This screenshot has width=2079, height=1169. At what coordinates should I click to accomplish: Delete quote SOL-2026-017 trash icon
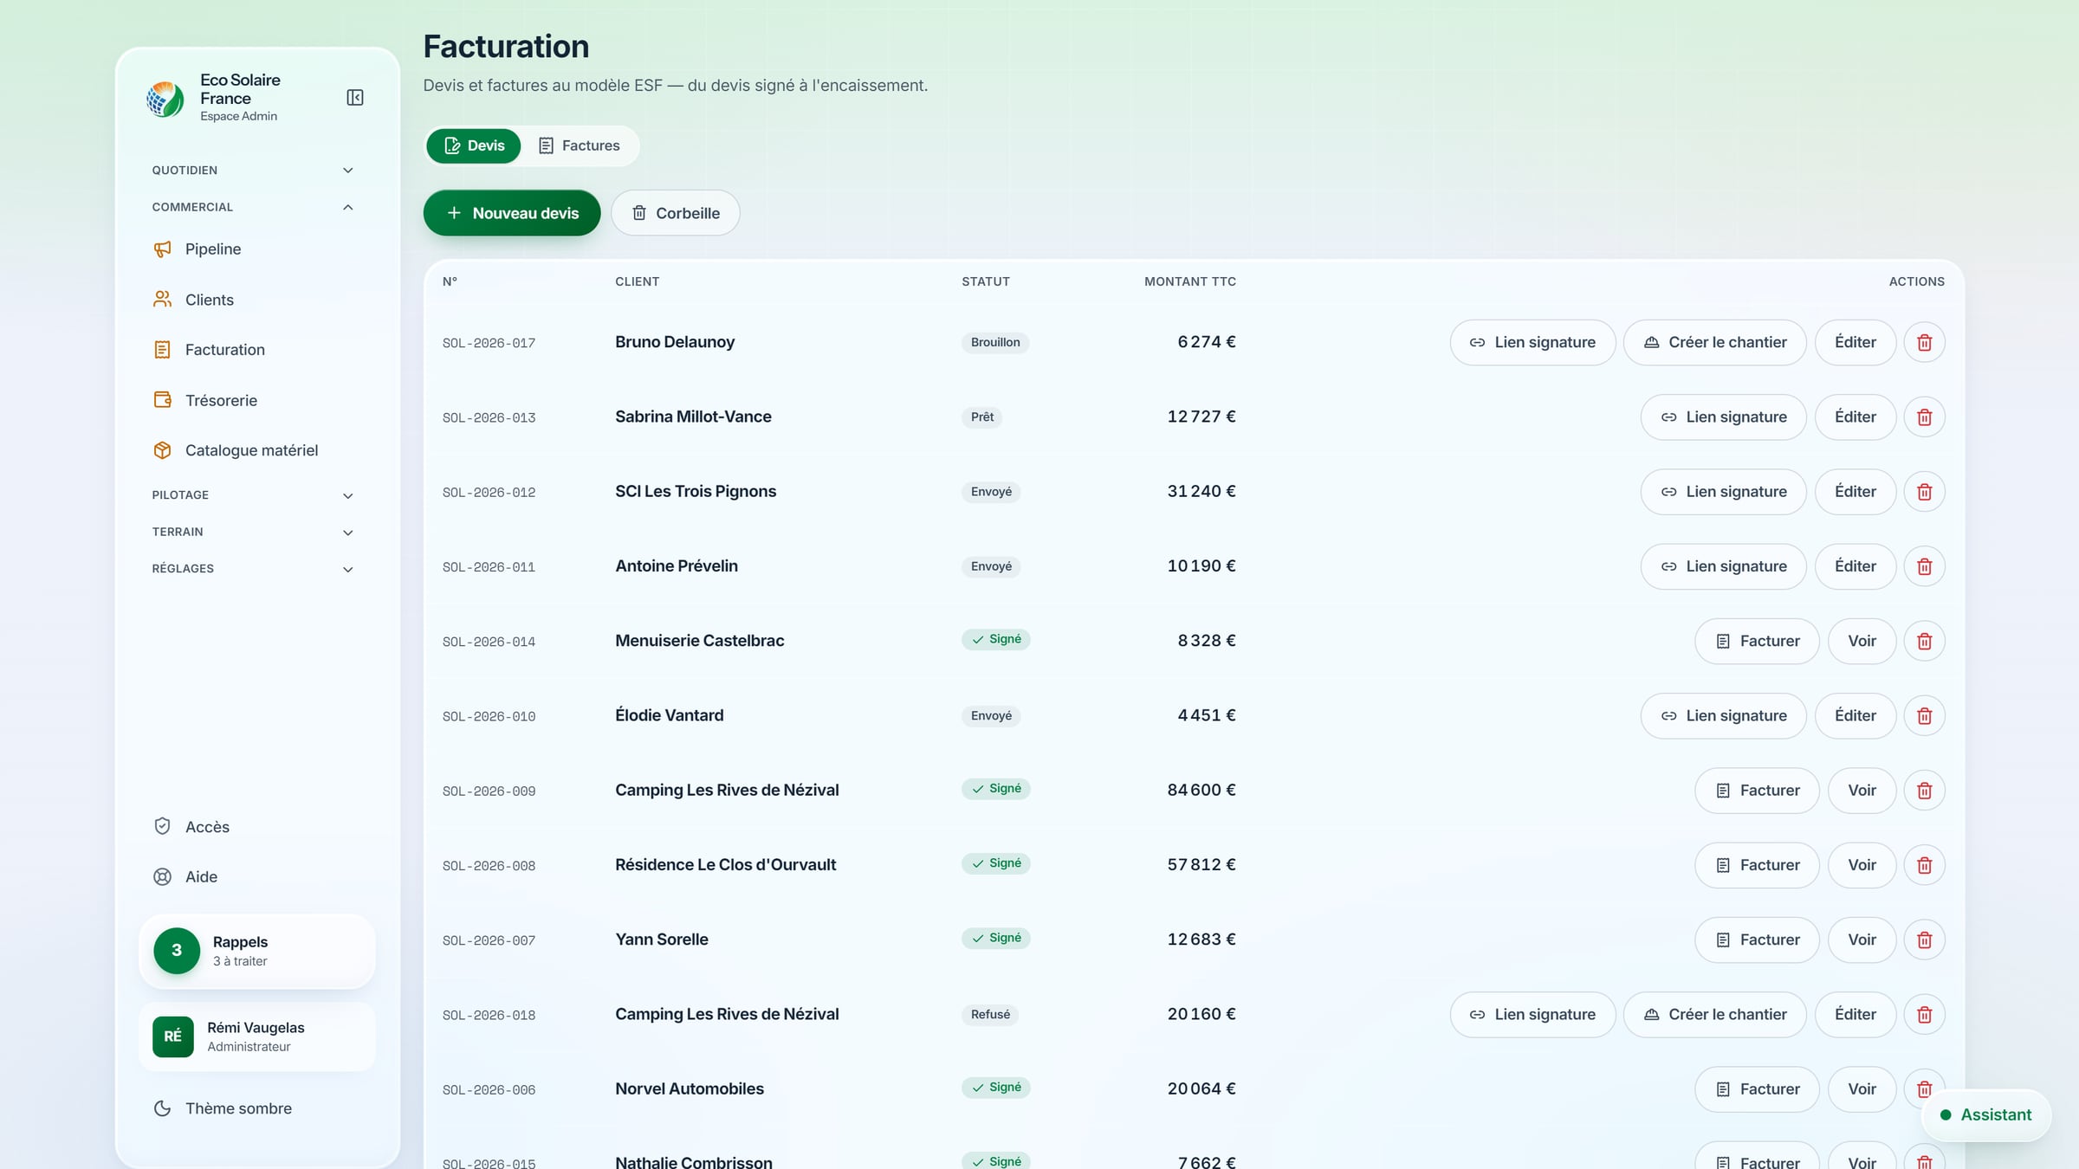pyautogui.click(x=1924, y=343)
